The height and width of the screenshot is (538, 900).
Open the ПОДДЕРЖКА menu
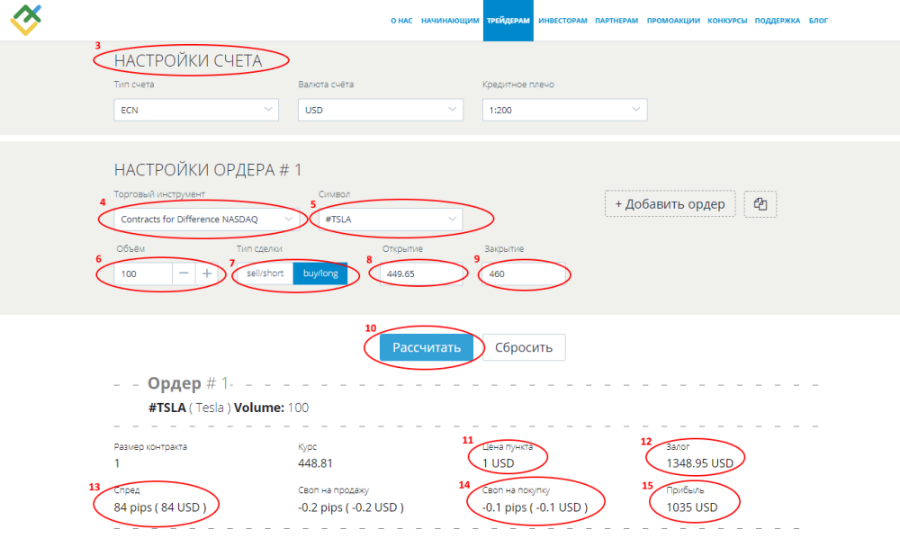[x=778, y=21]
